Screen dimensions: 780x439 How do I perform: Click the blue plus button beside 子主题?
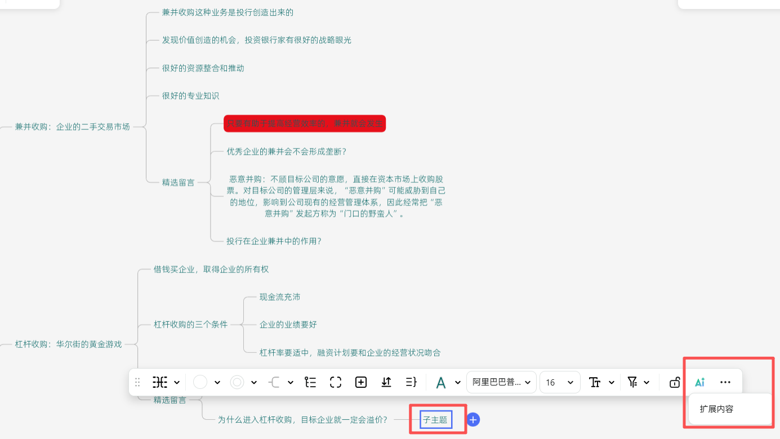pyautogui.click(x=473, y=419)
